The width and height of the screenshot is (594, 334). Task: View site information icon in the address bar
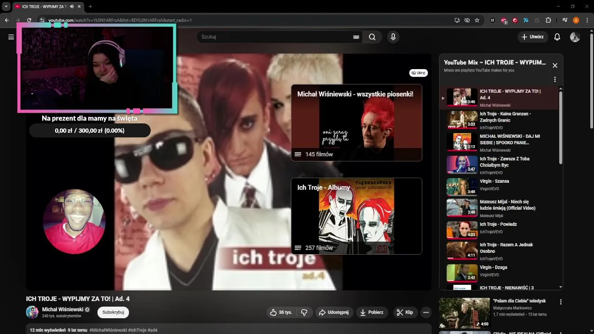click(x=42, y=20)
